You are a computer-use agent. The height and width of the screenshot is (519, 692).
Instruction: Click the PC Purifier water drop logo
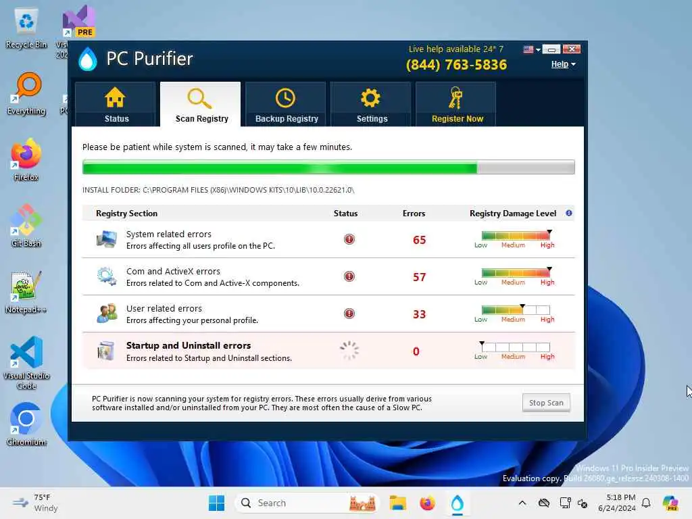click(87, 59)
